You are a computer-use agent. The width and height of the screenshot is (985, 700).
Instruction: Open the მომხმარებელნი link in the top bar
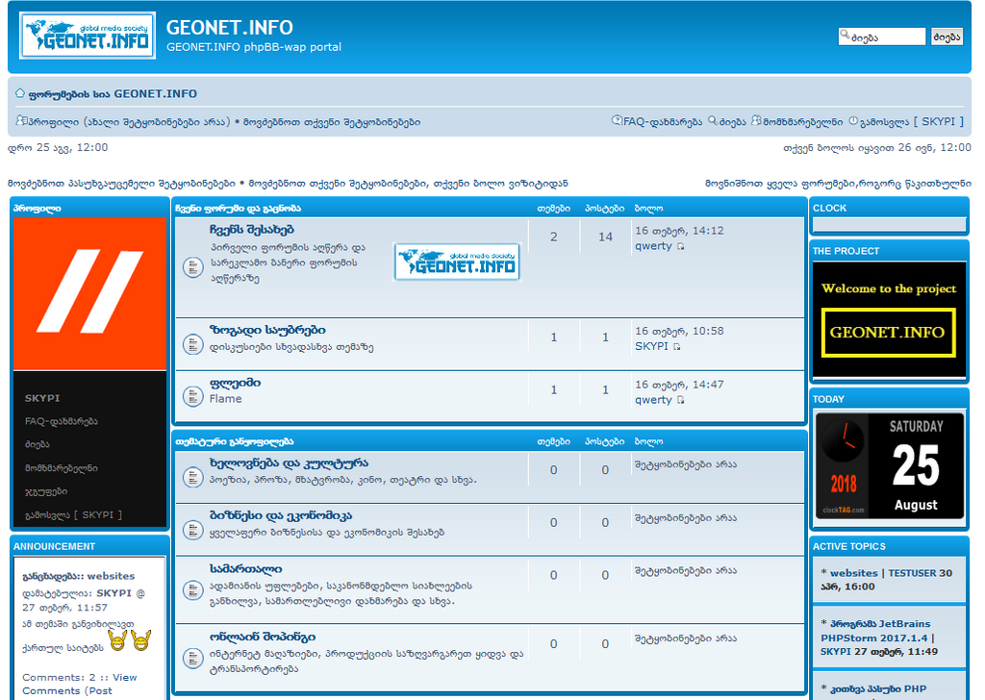tap(803, 122)
